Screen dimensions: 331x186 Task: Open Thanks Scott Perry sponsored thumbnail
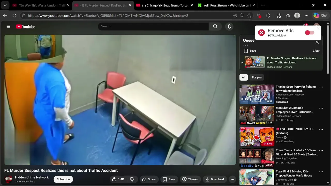click(257, 94)
